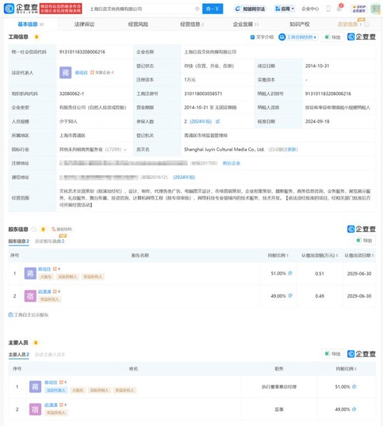Click help icon beside 历史信息

366,24
